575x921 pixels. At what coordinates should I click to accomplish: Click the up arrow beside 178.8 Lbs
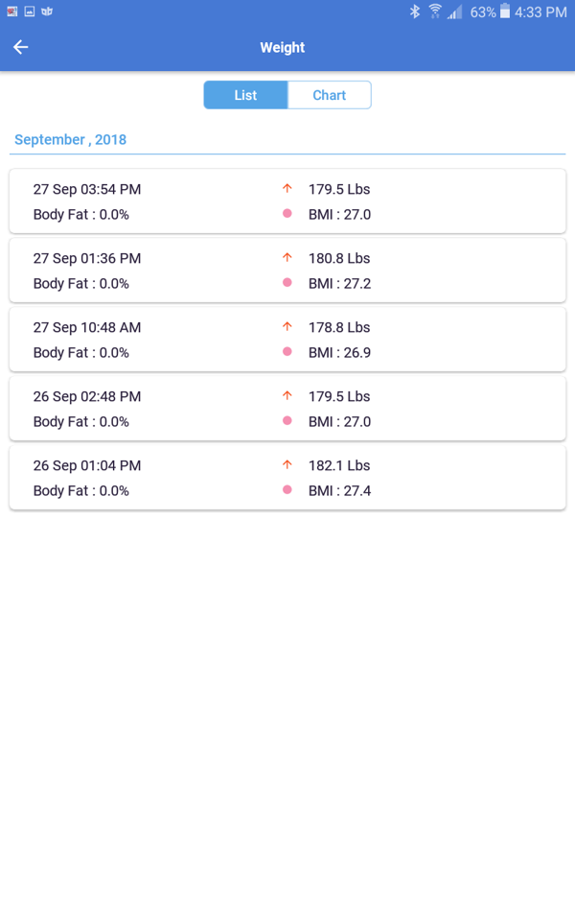click(287, 327)
